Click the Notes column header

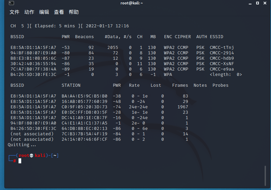200,85
